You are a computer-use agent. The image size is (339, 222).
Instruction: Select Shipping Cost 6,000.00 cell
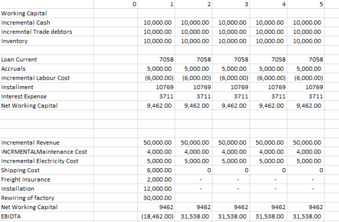point(156,170)
